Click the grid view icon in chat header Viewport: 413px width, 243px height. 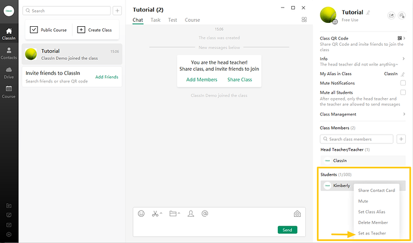[x=304, y=20]
